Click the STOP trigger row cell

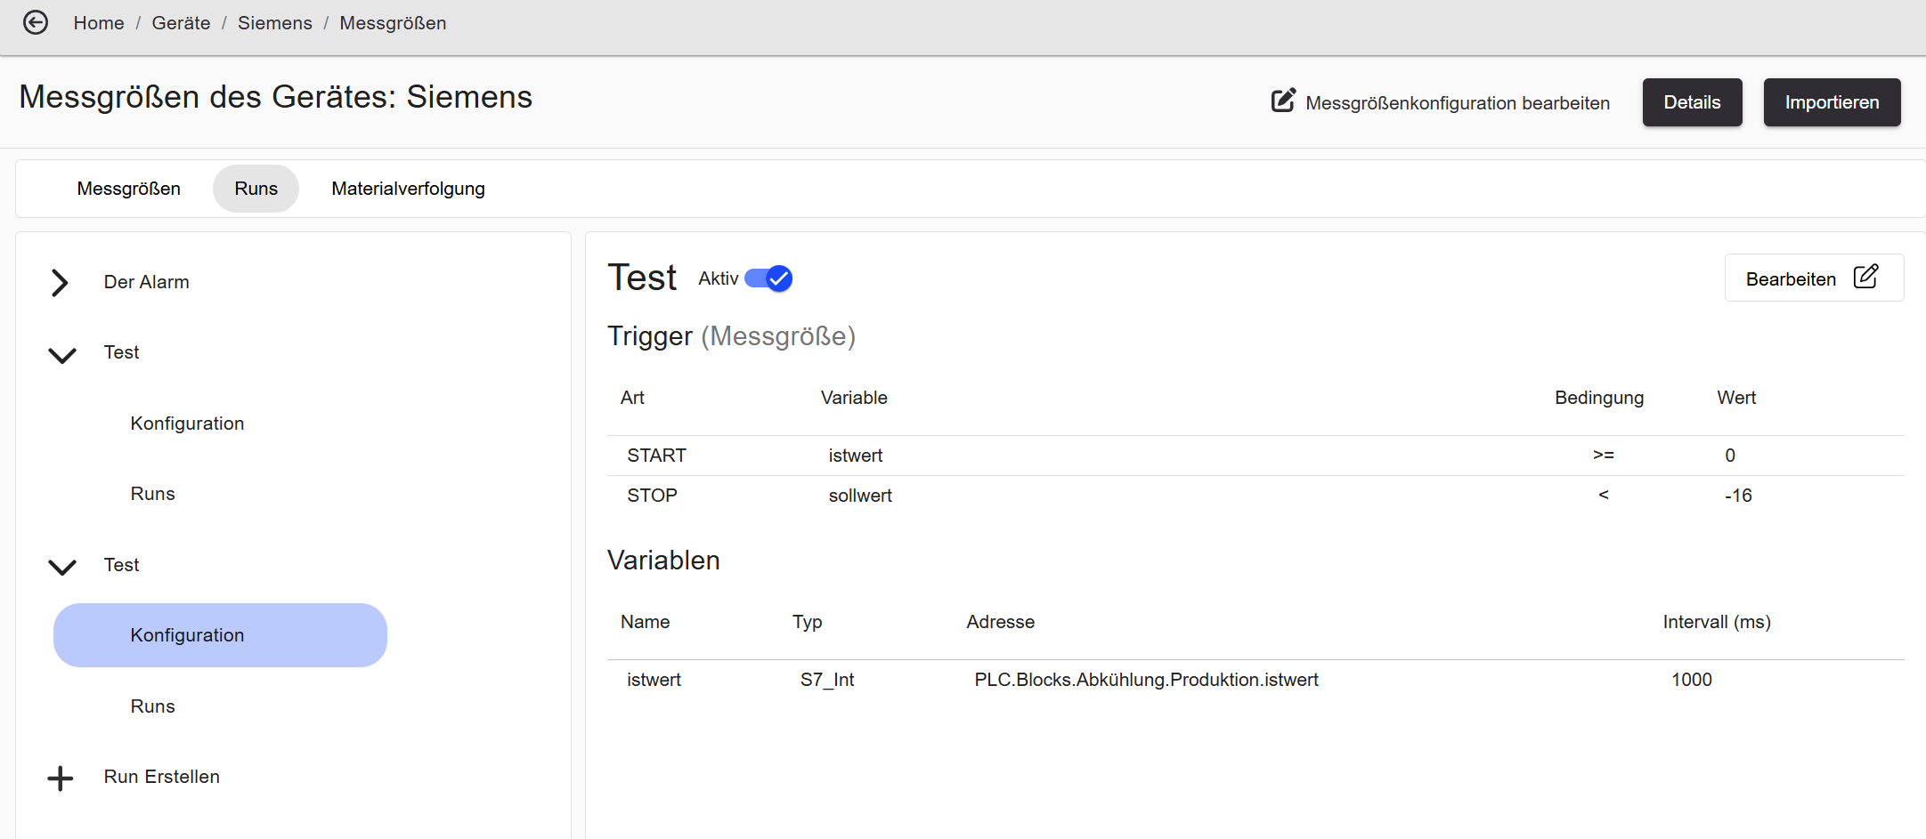[653, 496]
